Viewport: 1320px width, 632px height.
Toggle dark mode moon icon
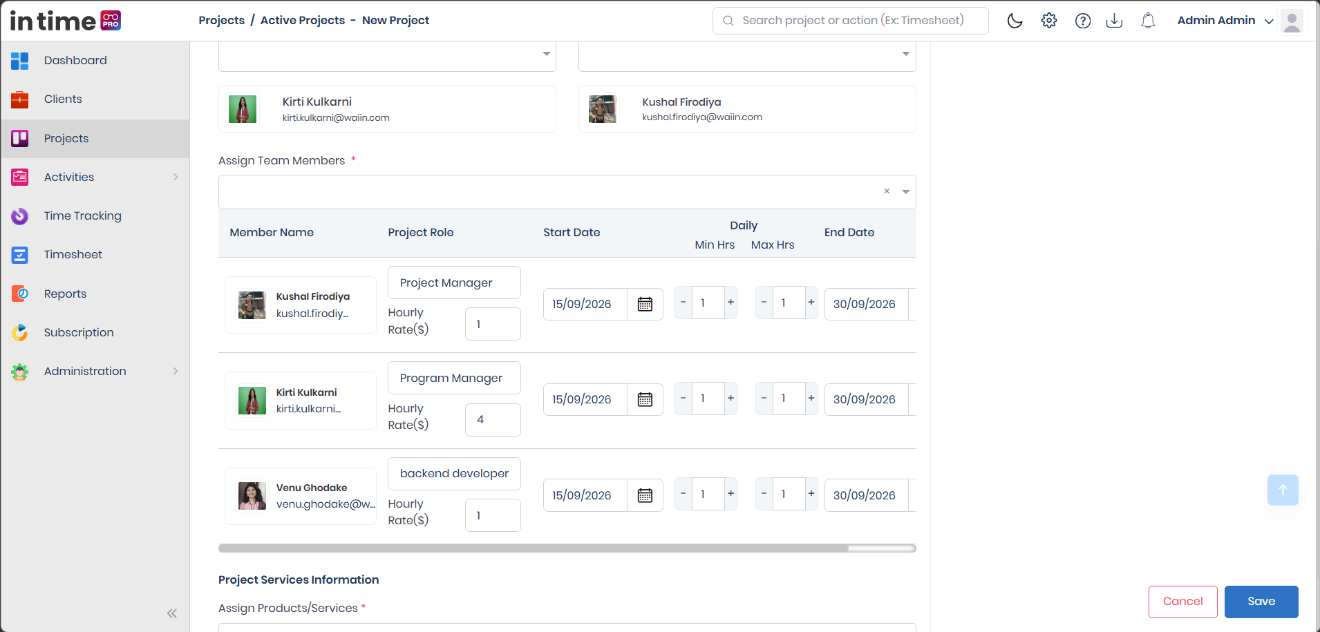pyautogui.click(x=1015, y=21)
